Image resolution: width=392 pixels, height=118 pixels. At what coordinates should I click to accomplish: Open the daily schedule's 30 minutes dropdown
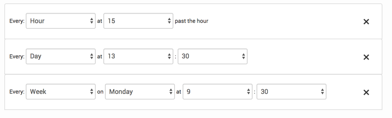(213, 57)
